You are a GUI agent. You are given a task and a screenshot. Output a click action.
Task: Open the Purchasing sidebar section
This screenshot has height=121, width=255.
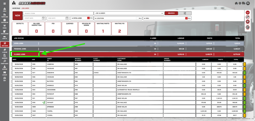pyautogui.click(x=5, y=32)
